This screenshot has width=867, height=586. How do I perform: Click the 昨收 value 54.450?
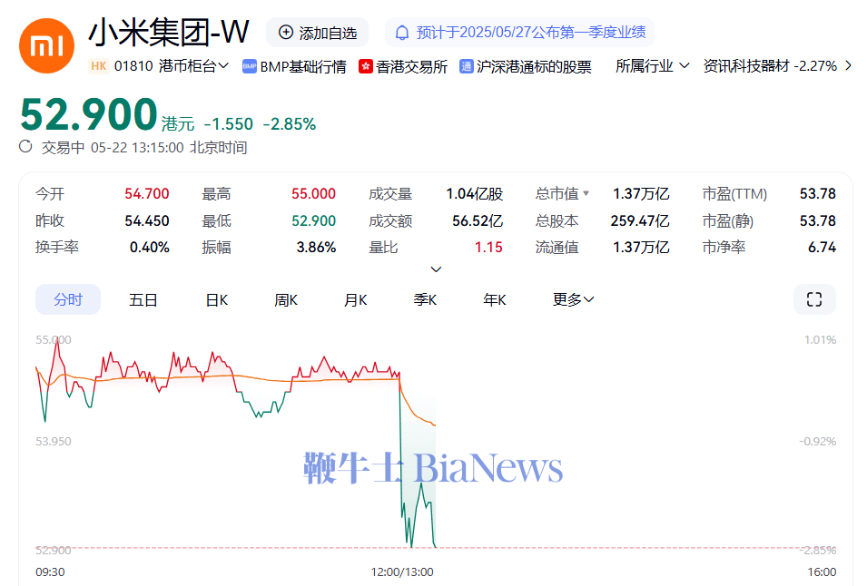tap(146, 221)
